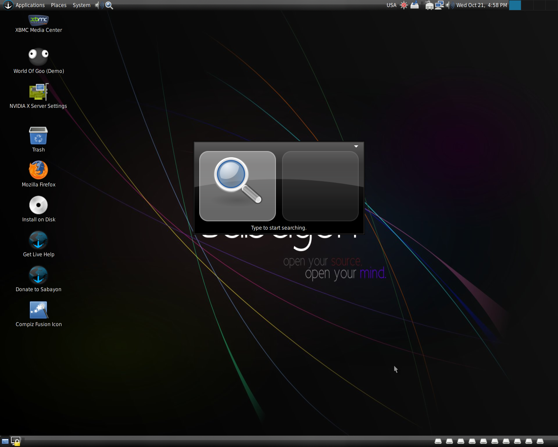Open the Get Live Help shortcut
Viewport: 558px width, 447px height.
tap(38, 240)
